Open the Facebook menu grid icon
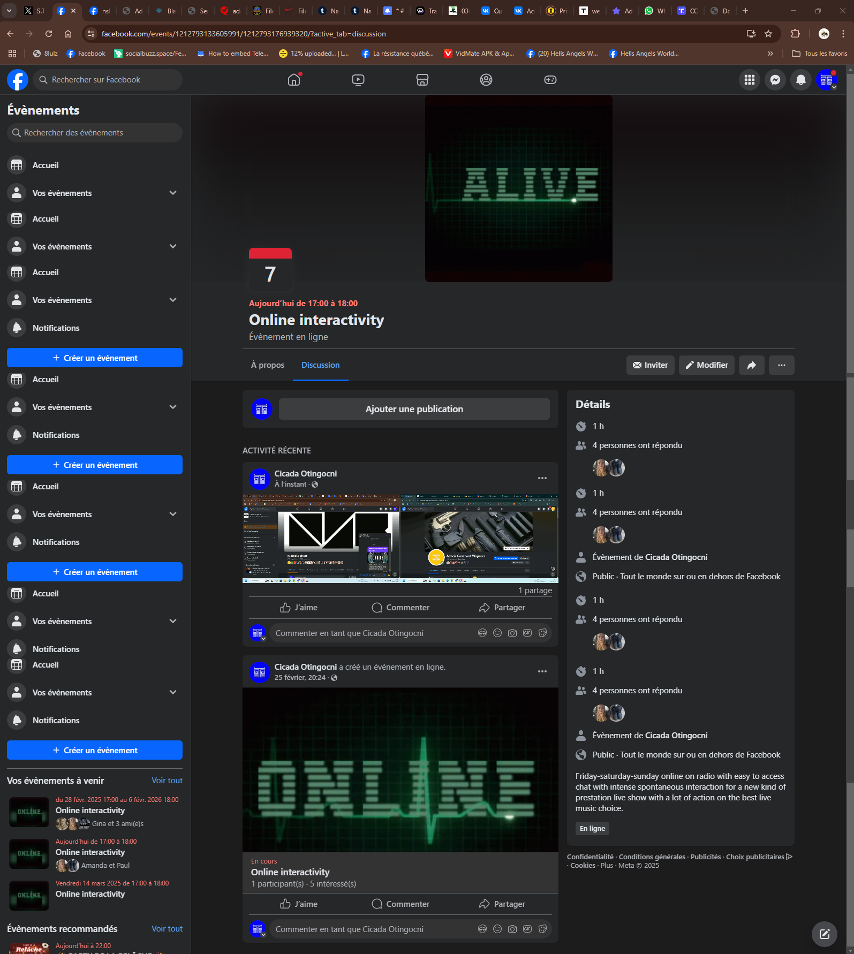This screenshot has width=854, height=954. pyautogui.click(x=749, y=80)
